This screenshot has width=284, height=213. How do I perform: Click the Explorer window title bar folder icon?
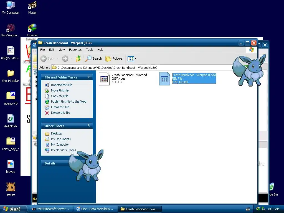[40, 43]
